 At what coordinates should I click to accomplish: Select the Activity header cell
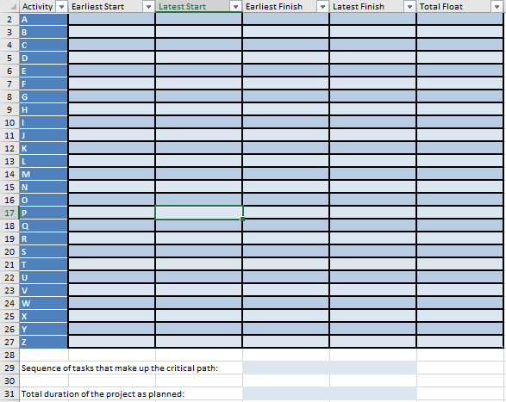(x=44, y=6)
